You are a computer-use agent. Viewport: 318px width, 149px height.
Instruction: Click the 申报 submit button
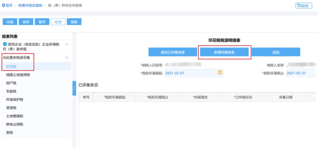coord(10,22)
